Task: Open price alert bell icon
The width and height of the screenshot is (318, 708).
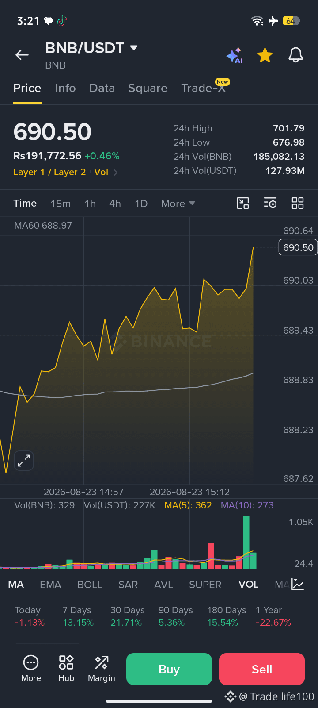Action: pos(295,55)
